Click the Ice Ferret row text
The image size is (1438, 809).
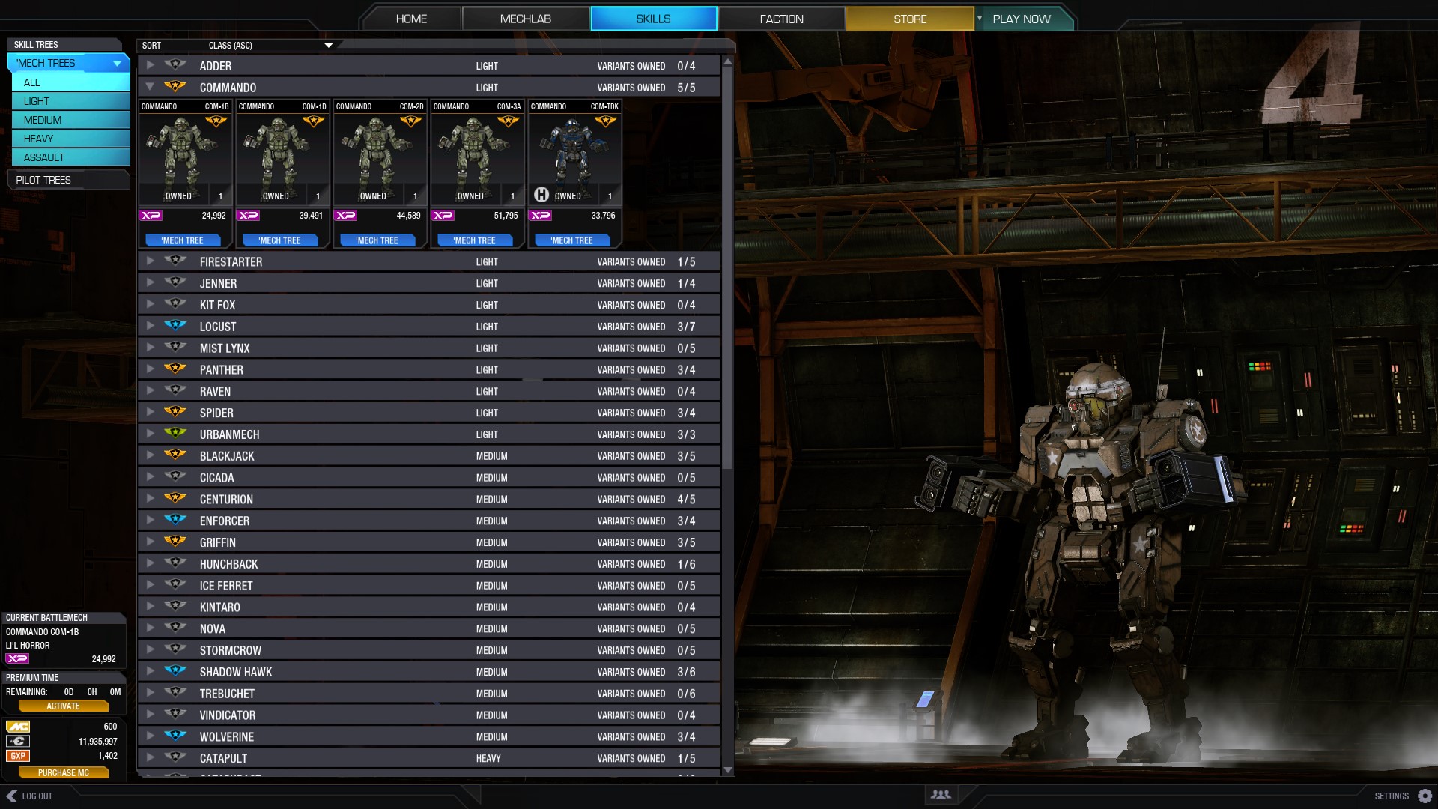coord(226,586)
